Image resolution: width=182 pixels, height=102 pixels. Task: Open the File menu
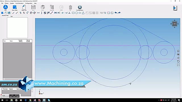point(2,3)
